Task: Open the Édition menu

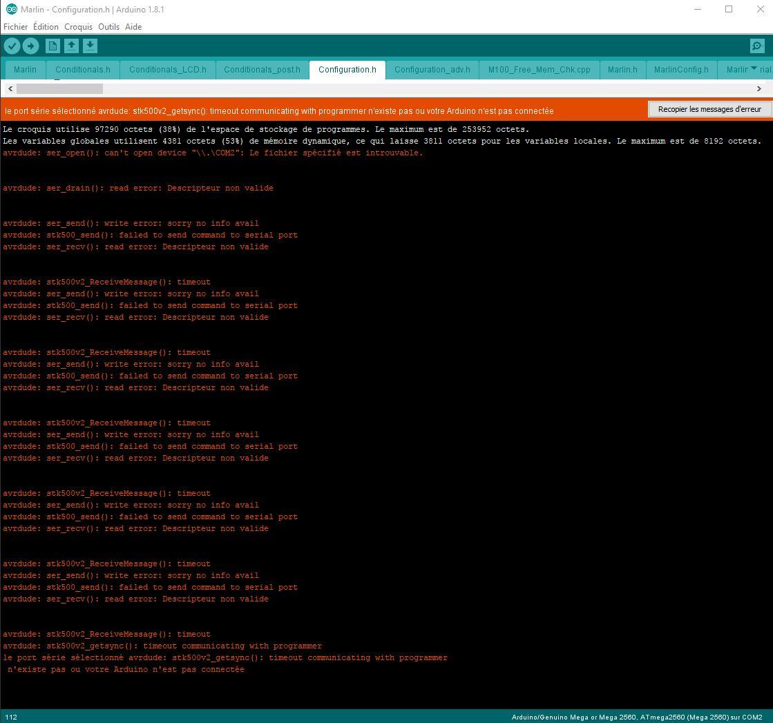Action: pos(46,27)
